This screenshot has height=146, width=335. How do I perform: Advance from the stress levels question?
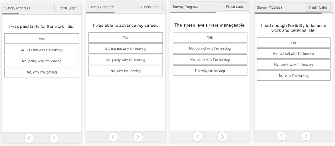click(x=223, y=137)
